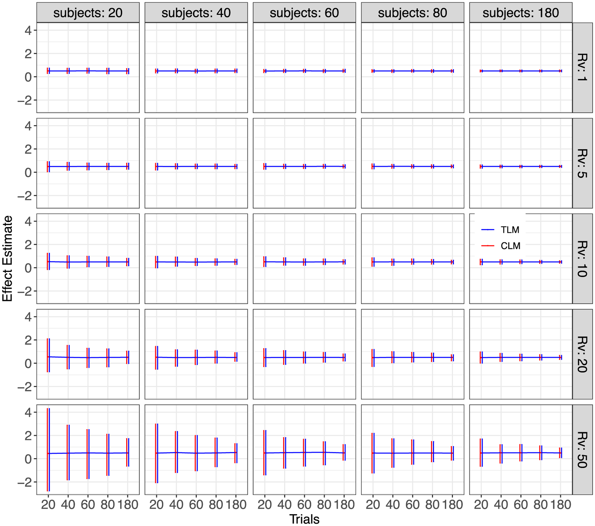Click the x-axis tick label 180 under the subjects: 20 column
The height and width of the screenshot is (526, 595).
128,505
